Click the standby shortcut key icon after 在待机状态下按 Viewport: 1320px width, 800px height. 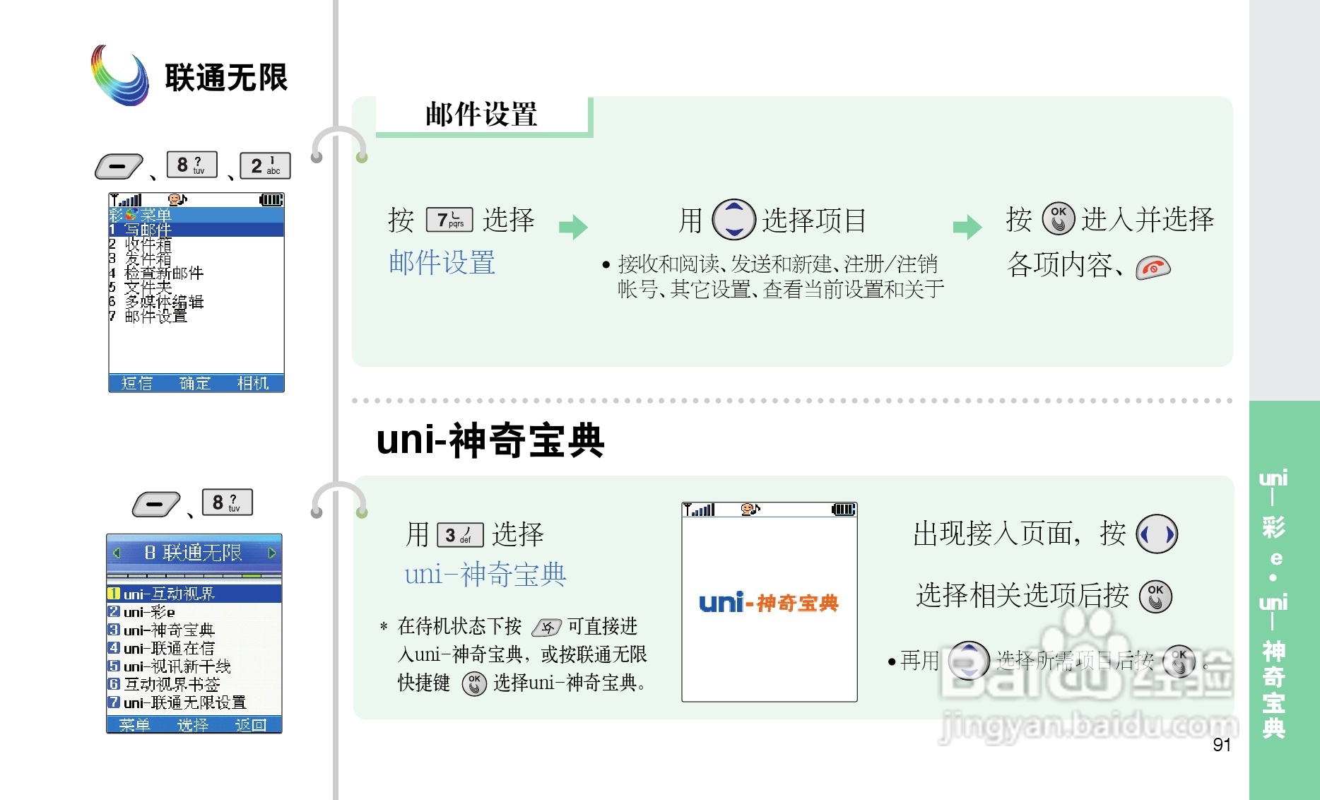pyautogui.click(x=546, y=627)
